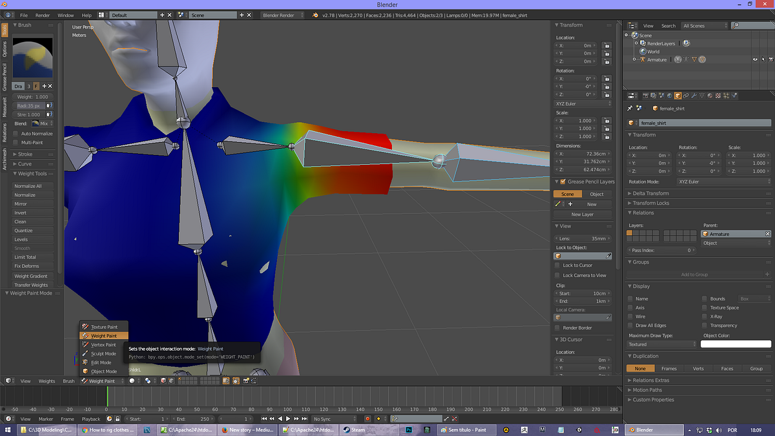
Task: Open the Object tab in Properties editor
Action: point(677,95)
